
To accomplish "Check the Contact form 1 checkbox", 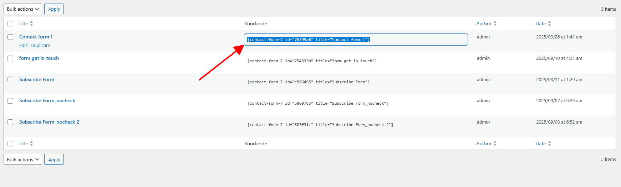I will [x=10, y=37].
